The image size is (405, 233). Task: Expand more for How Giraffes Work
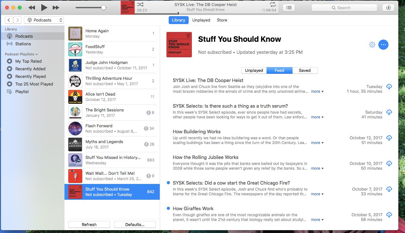point(317,220)
